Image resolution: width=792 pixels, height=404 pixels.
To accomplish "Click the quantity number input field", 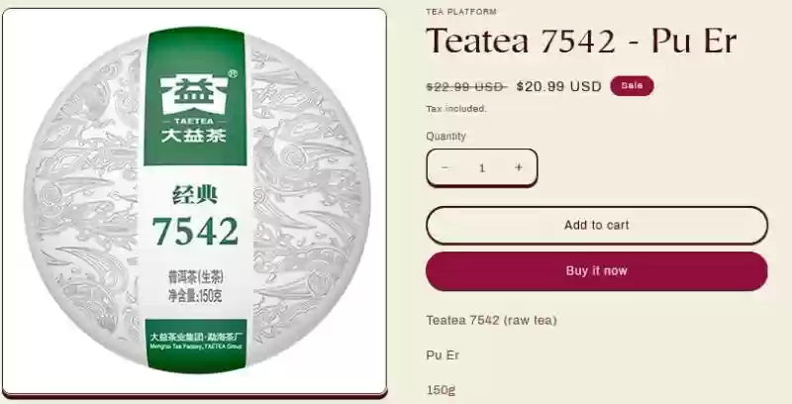I will (482, 167).
